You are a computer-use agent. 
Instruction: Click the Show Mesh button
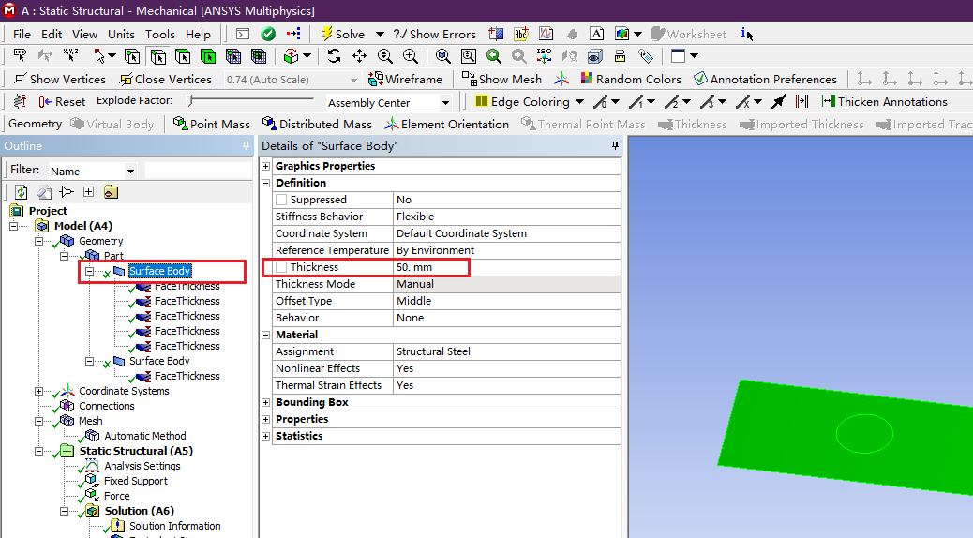coord(501,80)
